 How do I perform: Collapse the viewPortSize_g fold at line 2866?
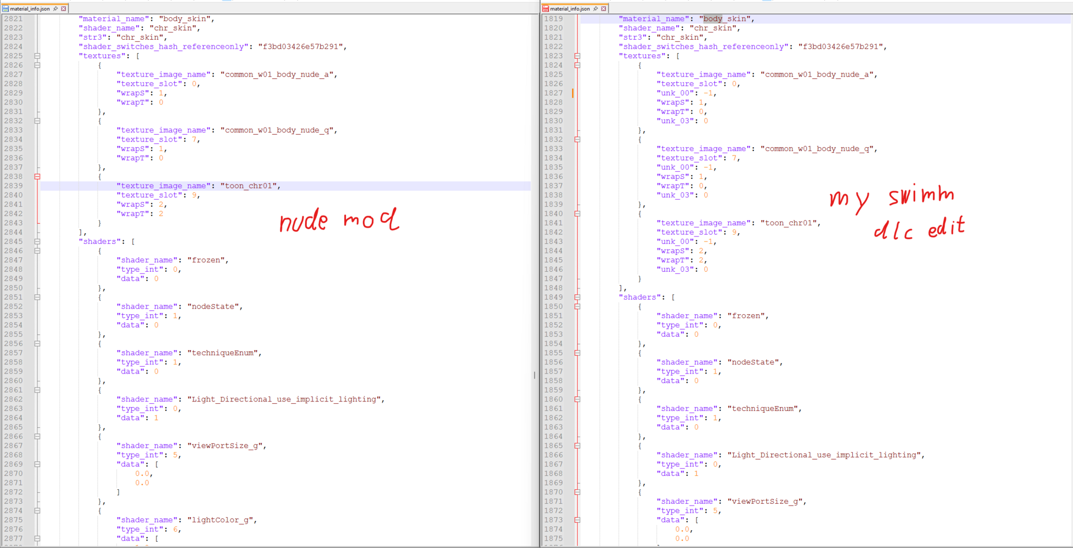tap(37, 437)
